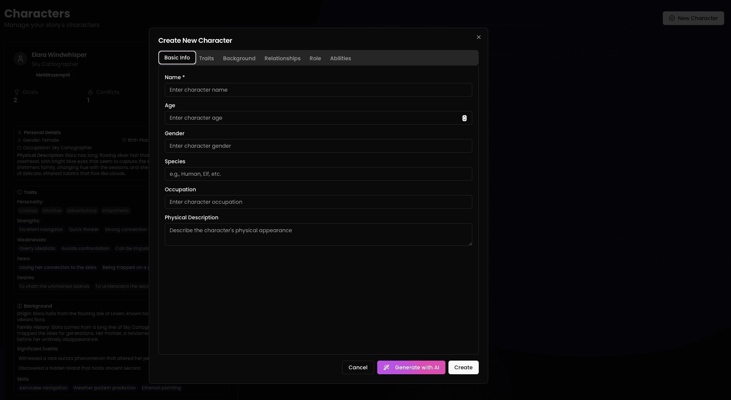This screenshot has height=400, width=731.
Task: Focus the Occupation input field
Action: click(x=318, y=202)
